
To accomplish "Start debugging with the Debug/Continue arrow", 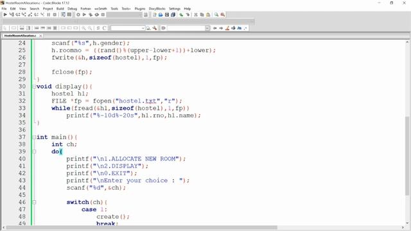I will point(5,15).
